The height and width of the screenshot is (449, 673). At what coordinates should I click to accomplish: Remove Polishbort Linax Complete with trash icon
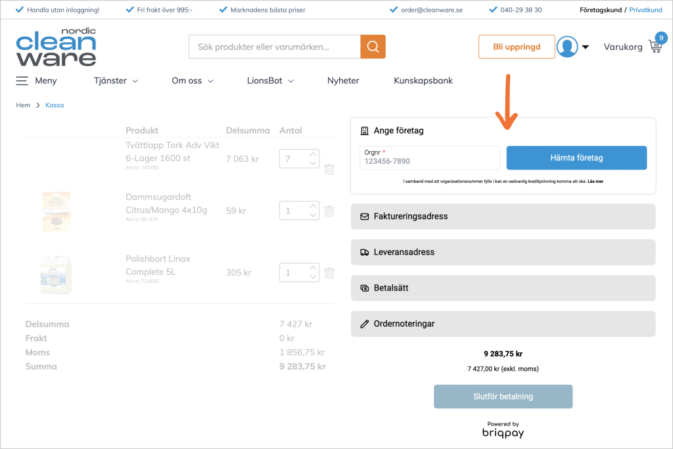(x=329, y=272)
